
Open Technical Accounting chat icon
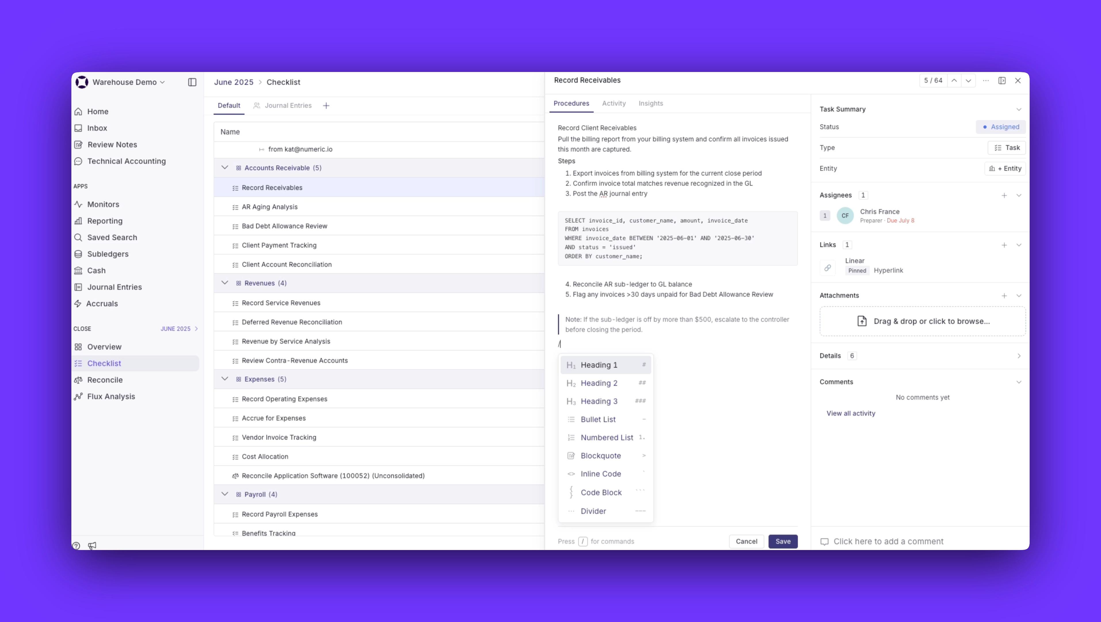click(78, 161)
